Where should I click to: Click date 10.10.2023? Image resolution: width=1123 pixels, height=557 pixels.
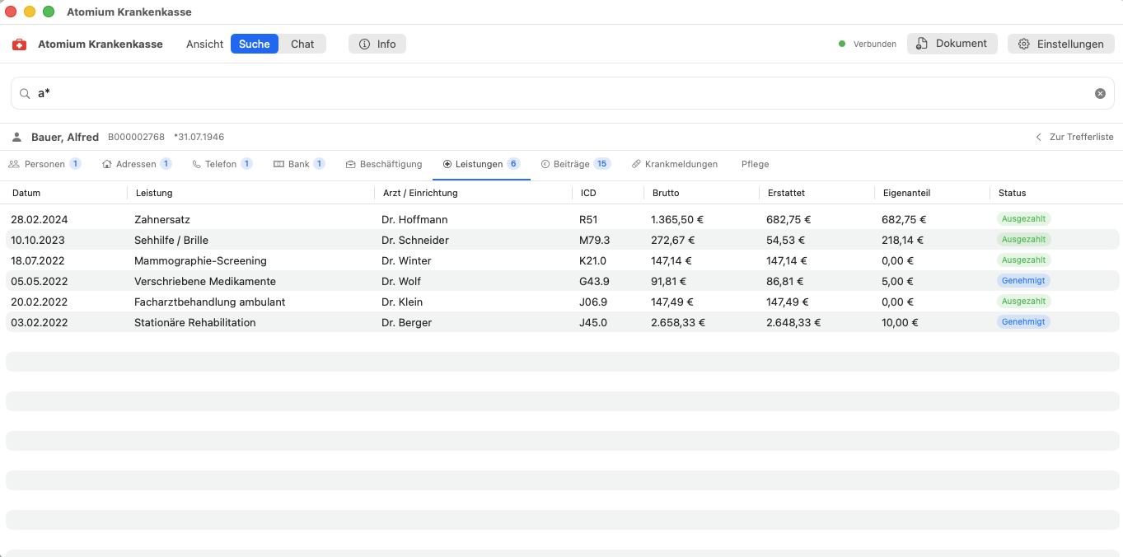pos(38,241)
